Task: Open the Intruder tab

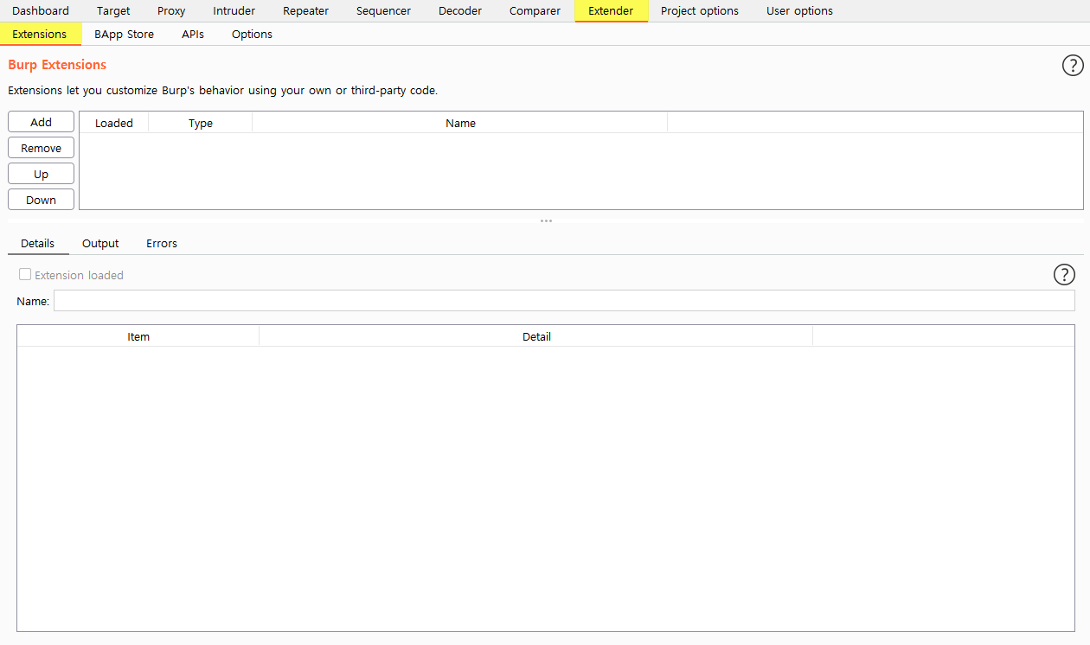Action: 234,11
